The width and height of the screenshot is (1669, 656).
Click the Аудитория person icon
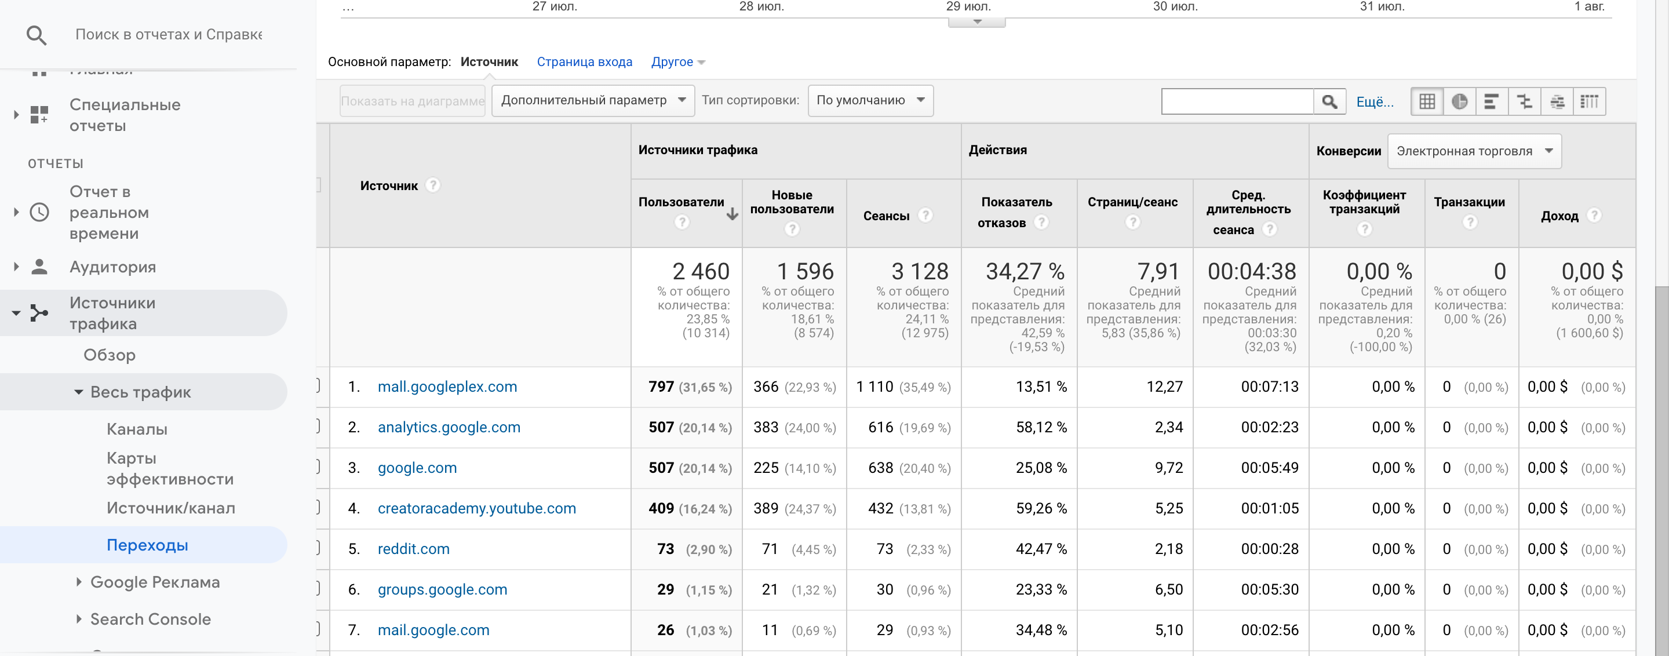point(39,267)
